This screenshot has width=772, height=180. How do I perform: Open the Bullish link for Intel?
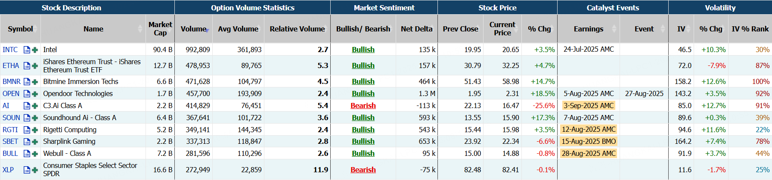(363, 50)
